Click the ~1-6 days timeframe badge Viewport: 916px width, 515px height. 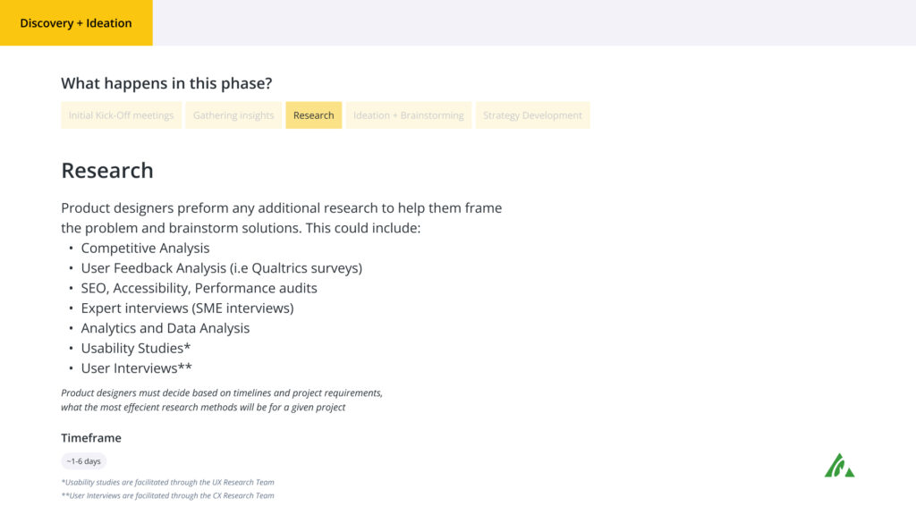83,461
